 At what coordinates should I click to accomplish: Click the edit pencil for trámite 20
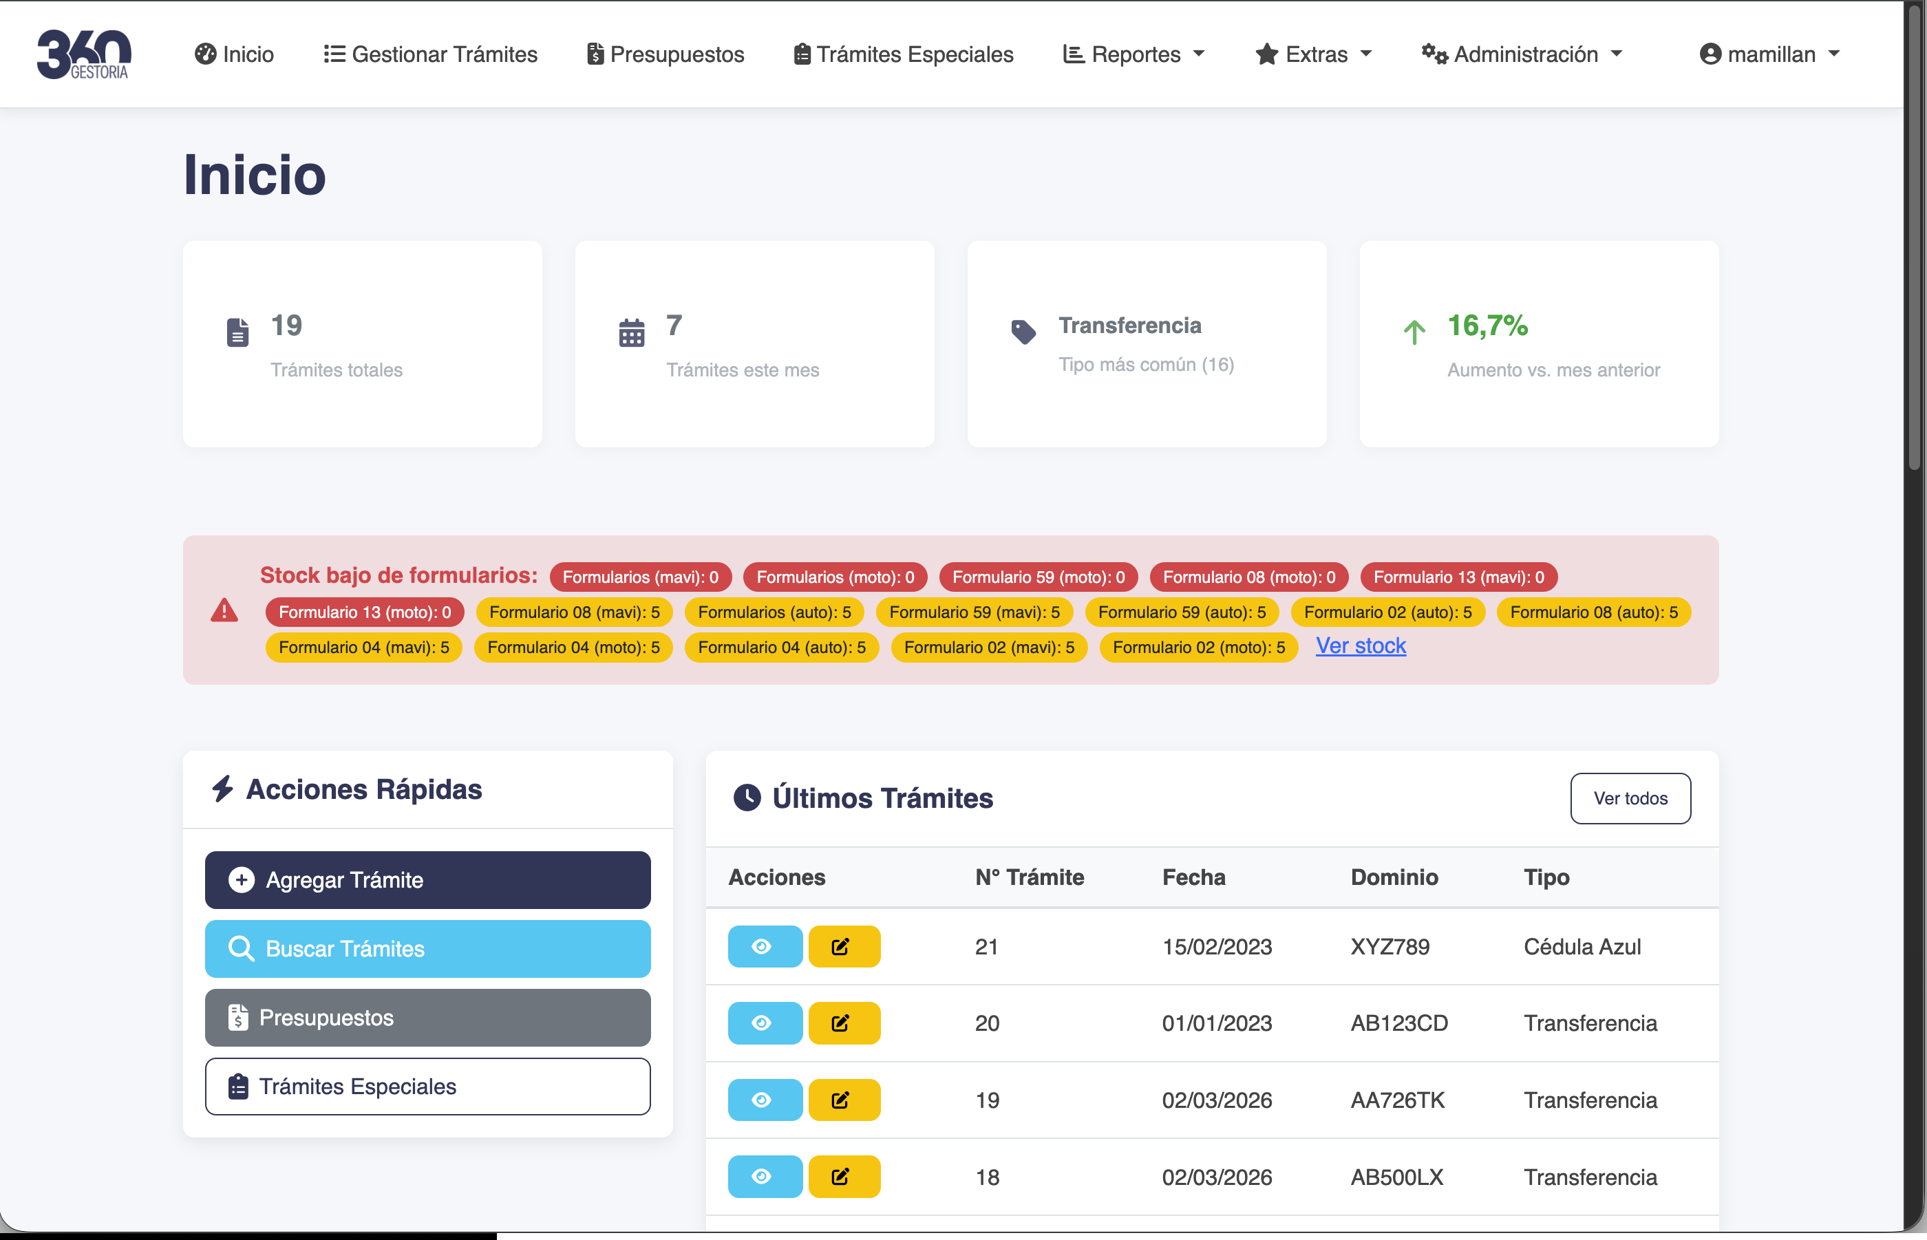click(843, 1023)
